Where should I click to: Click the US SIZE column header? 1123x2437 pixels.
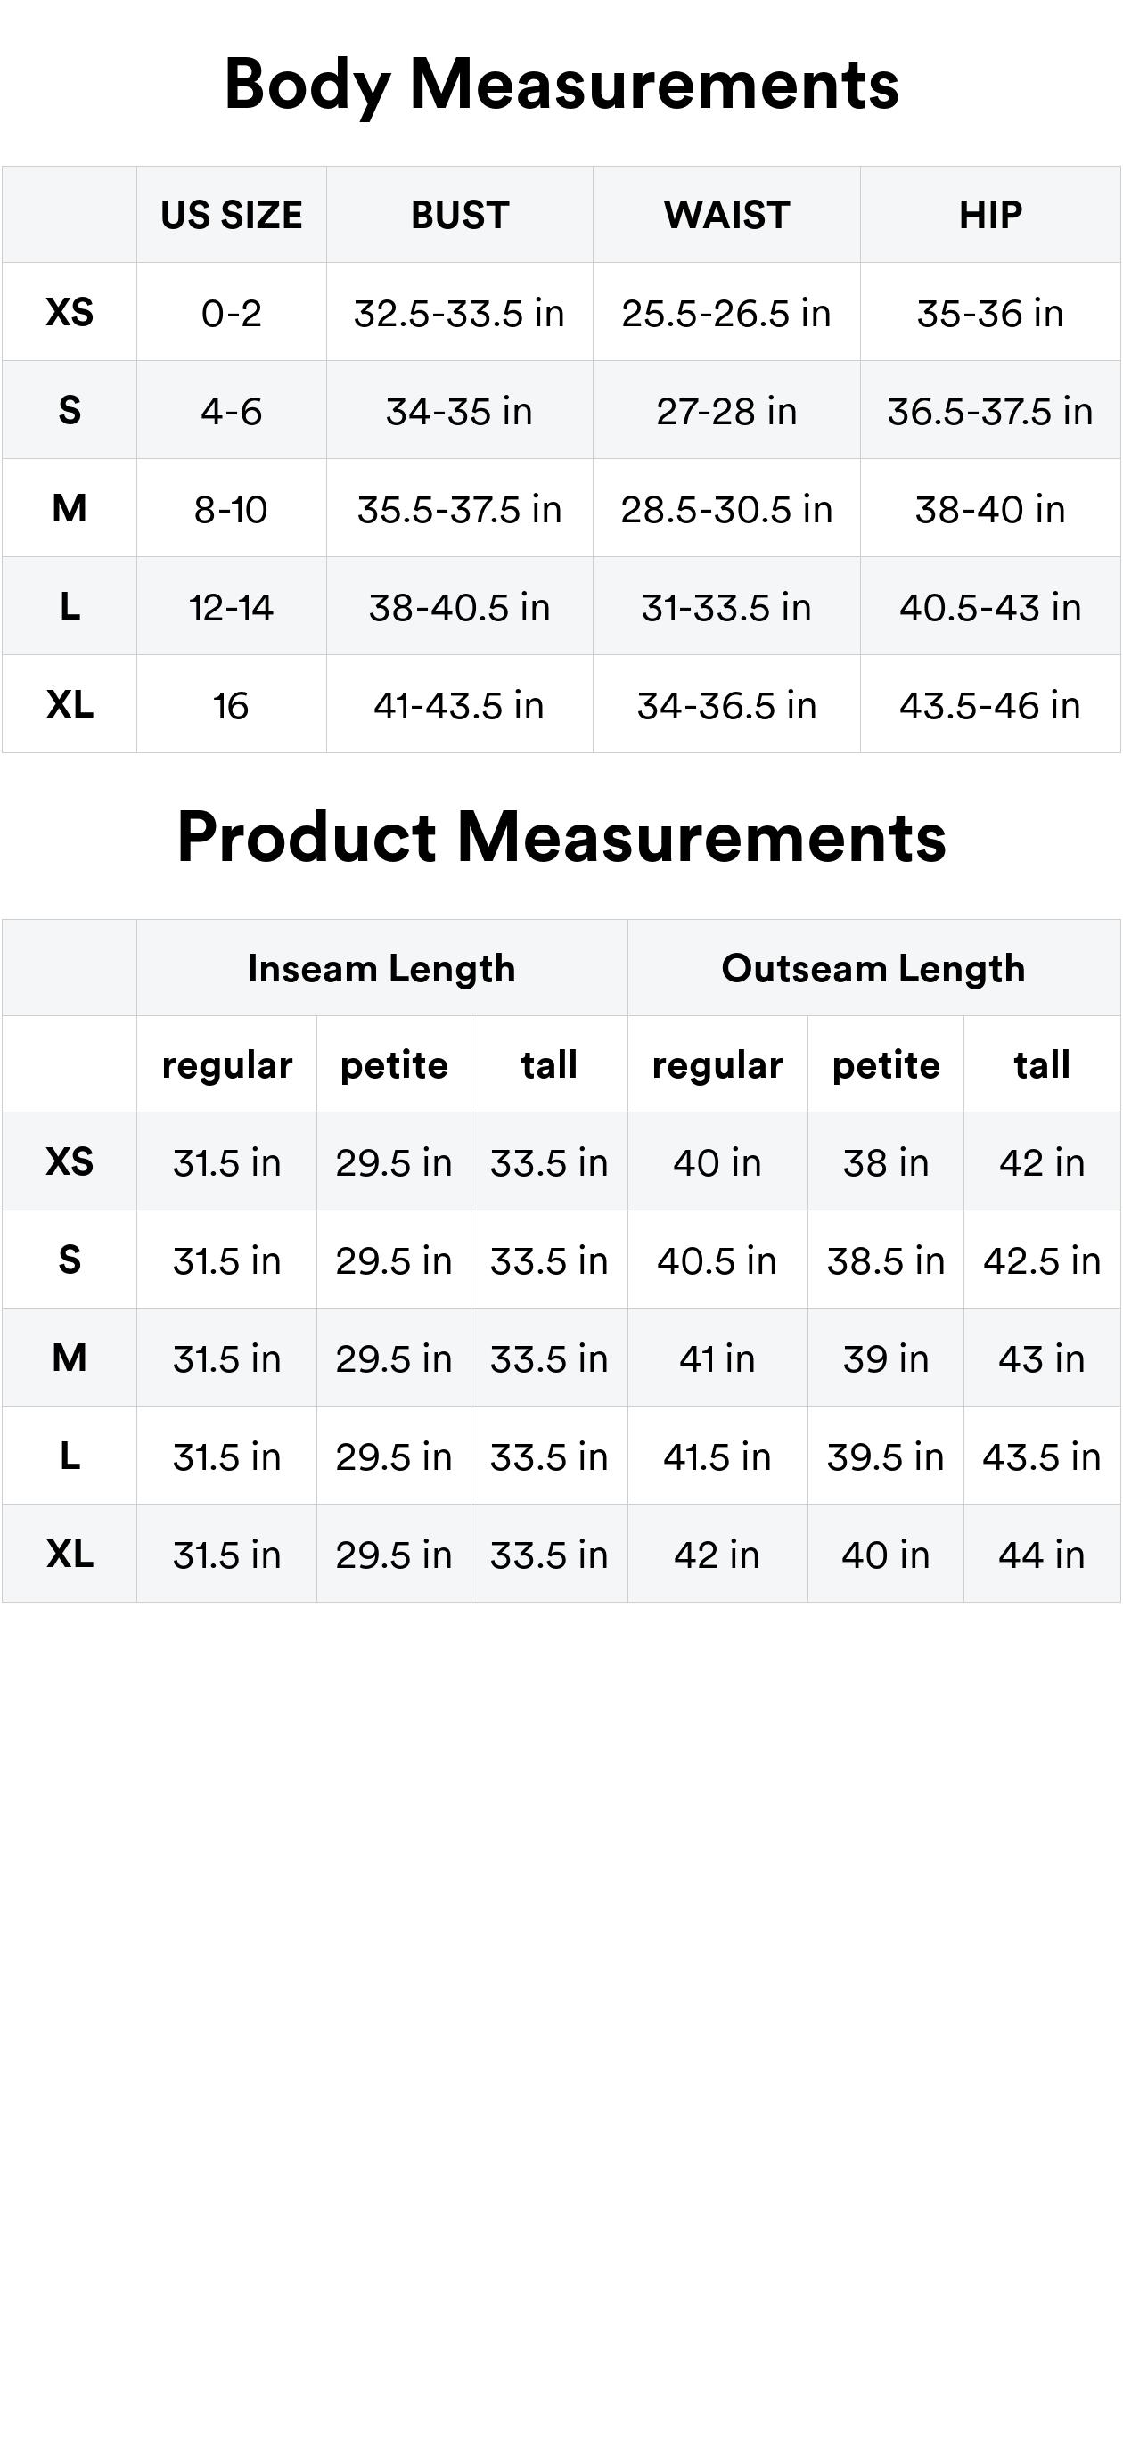point(232,216)
